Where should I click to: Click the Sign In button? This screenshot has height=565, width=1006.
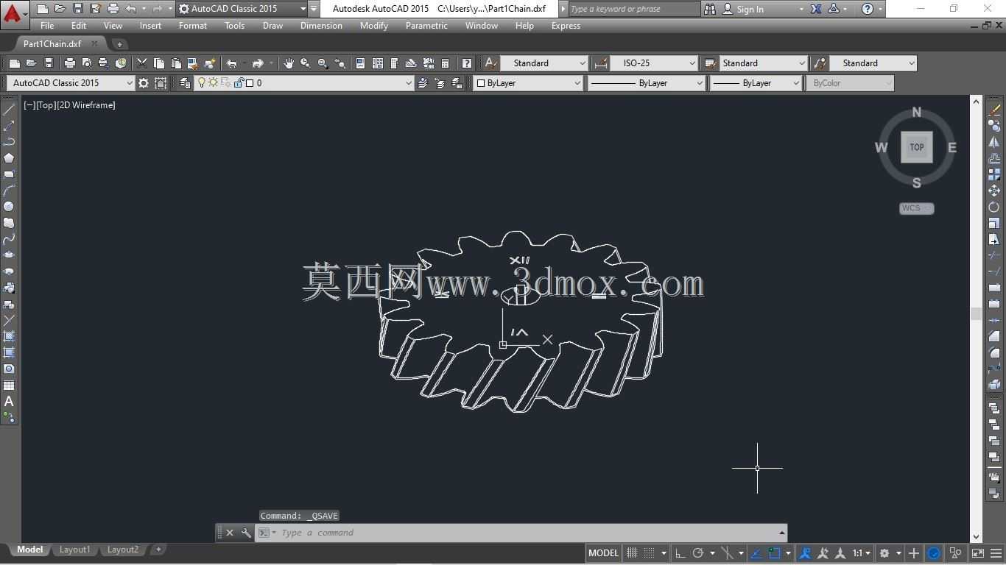pos(744,9)
